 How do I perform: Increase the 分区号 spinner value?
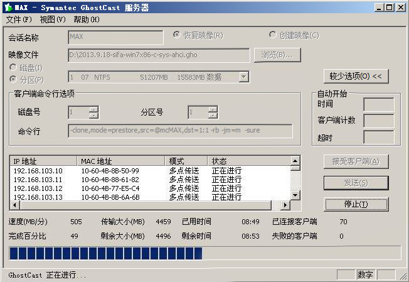(x=213, y=109)
